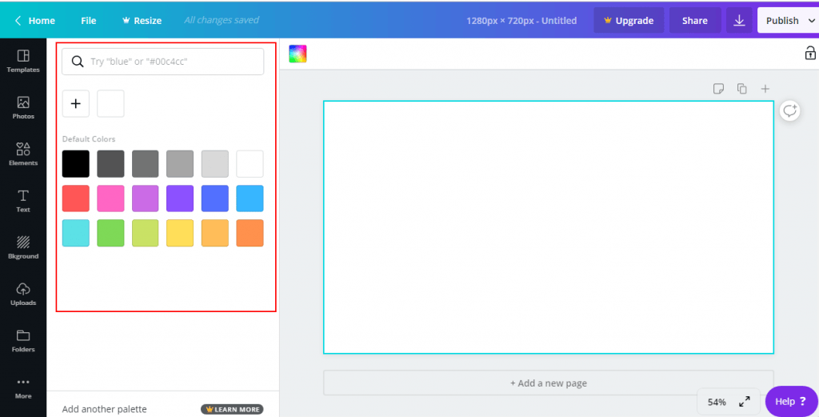
Task: Click the download arrow icon
Action: pyautogui.click(x=739, y=20)
